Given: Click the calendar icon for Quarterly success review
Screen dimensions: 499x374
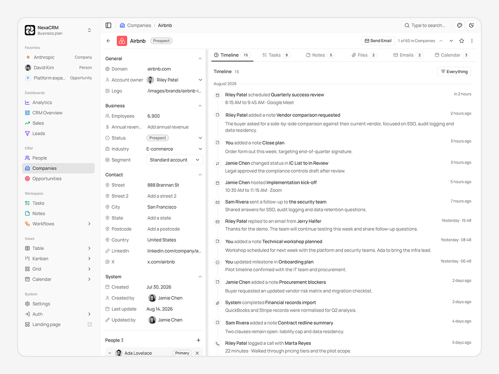Looking at the screenshot, I should [218, 95].
